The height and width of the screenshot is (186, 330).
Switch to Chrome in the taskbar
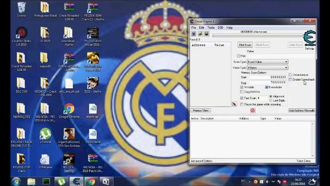pyautogui.click(x=91, y=181)
